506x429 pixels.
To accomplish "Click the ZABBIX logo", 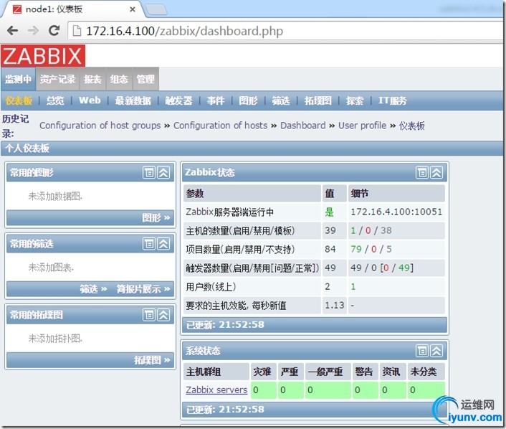I will click(x=43, y=56).
